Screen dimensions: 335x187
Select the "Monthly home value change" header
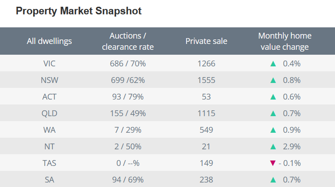click(x=285, y=41)
